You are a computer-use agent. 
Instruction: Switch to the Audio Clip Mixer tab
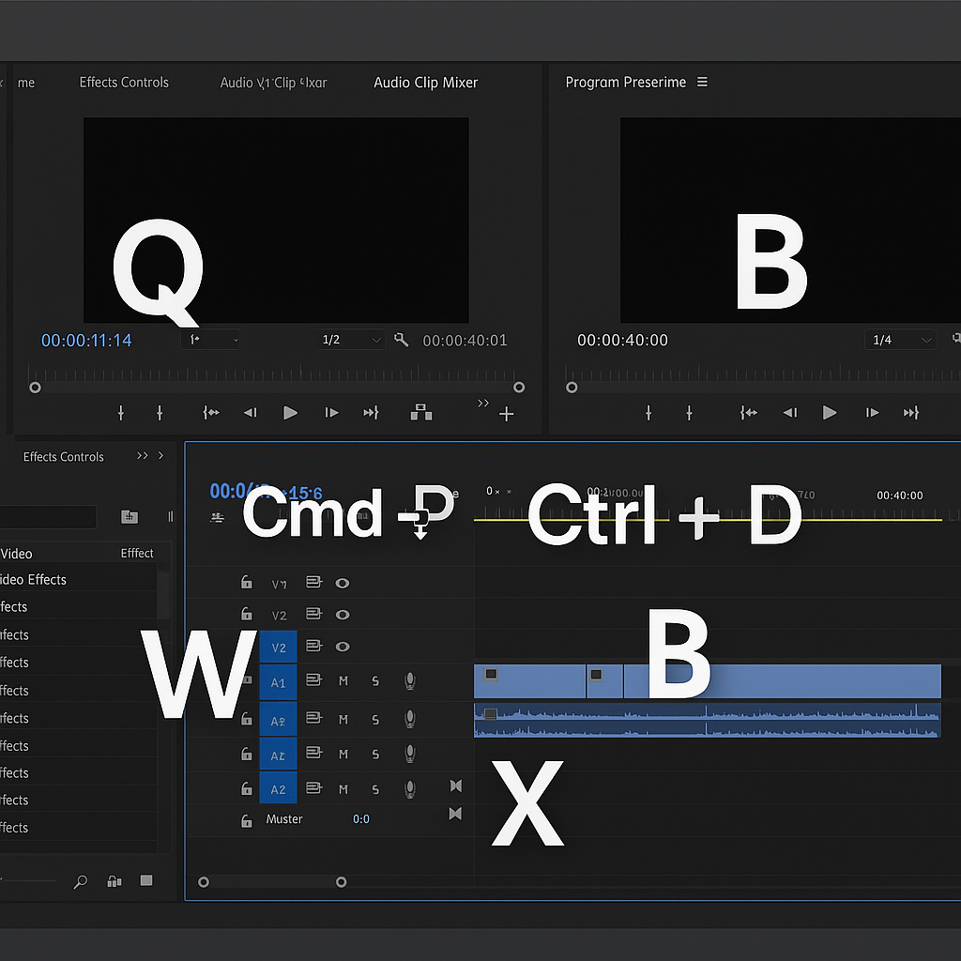425,83
